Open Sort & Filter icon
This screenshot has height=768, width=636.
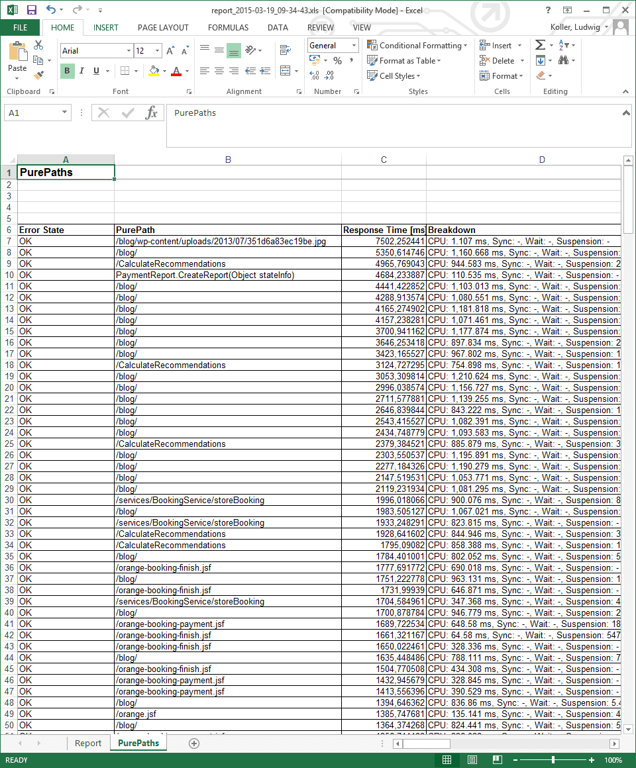click(x=564, y=46)
